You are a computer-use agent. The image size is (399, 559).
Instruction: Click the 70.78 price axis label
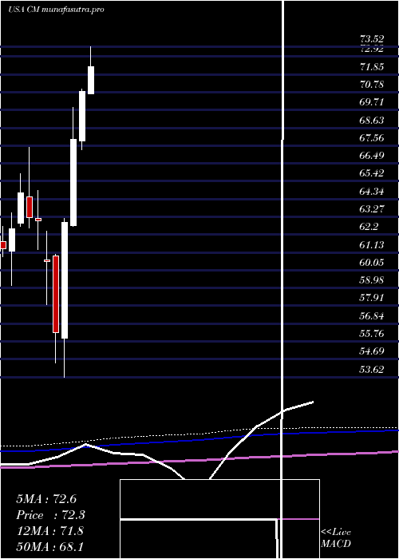pos(372,85)
